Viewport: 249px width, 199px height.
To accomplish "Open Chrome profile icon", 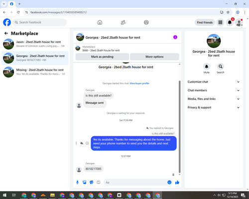I will pyautogui.click(x=238, y=12).
